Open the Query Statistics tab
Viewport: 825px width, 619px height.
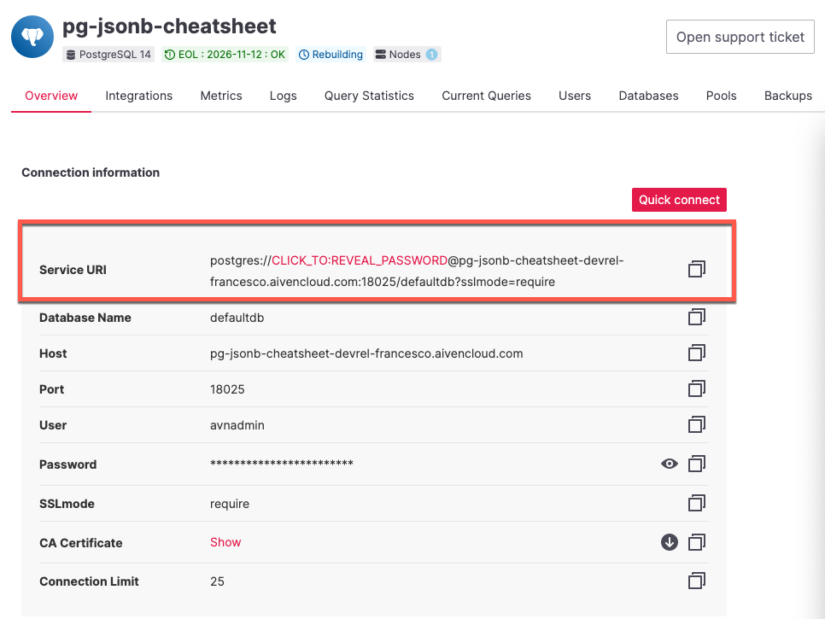coord(368,96)
